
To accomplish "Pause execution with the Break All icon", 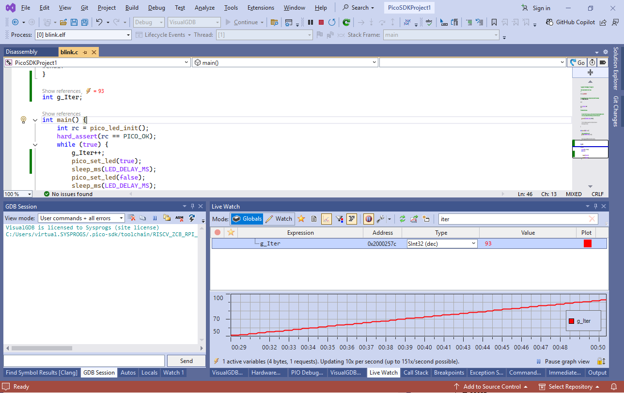I will 311,22.
